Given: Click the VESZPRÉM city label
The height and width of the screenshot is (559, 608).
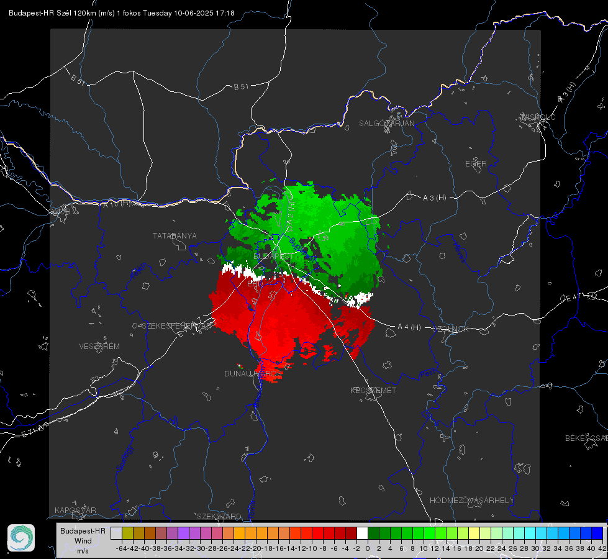Looking at the screenshot, I should (99, 347).
